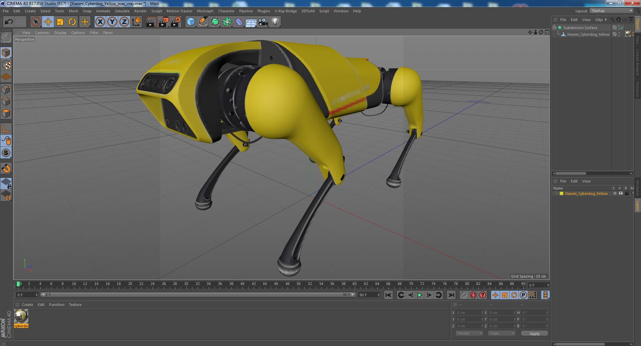The image size is (641, 346).
Task: Switch to Edges mode
Action: tap(6, 101)
